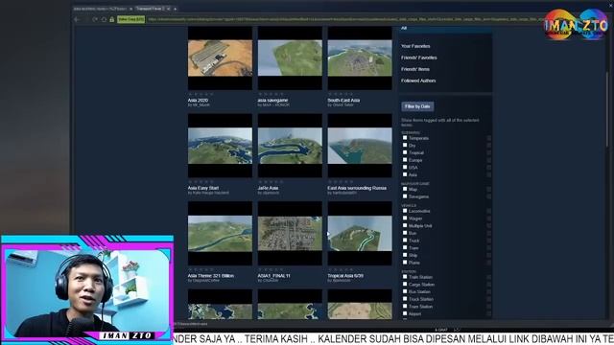The image size is (614, 345).
Task: Click the Asia Easy Start title link
Action: point(203,188)
